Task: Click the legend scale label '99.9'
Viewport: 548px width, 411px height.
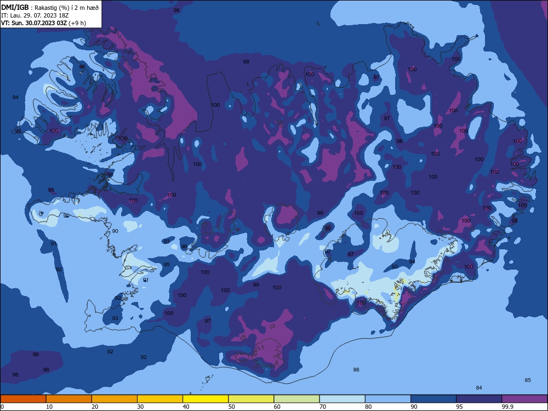Action: [507, 407]
